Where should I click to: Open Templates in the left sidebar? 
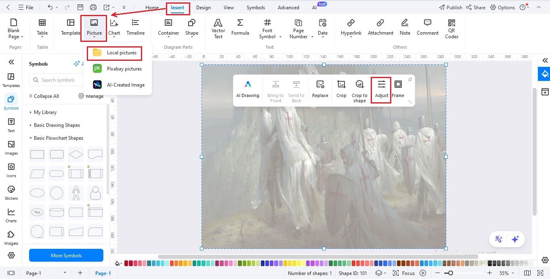[11, 80]
